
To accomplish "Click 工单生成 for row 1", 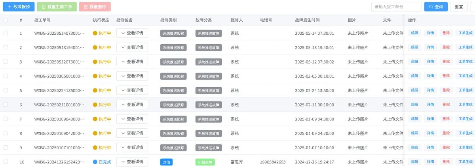I will (x=465, y=33).
